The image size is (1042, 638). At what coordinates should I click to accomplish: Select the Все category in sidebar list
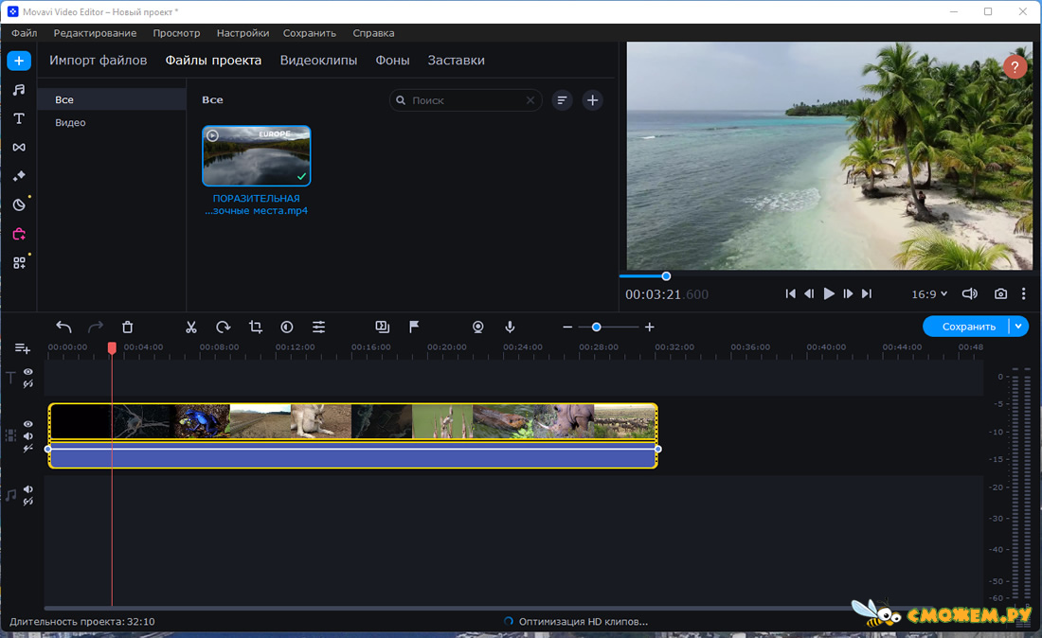[112, 99]
